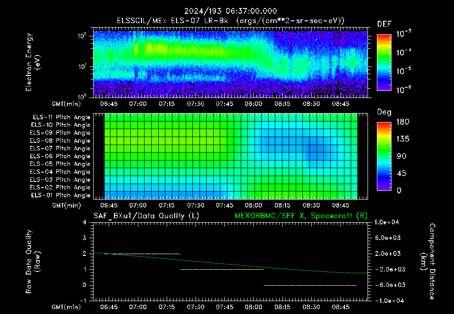This screenshot has width=454, height=314.
Task: Click the ELS-11 Pitch Angle row label
Action: 61,118
